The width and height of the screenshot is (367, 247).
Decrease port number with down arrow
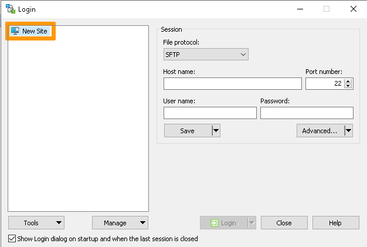[x=348, y=86]
